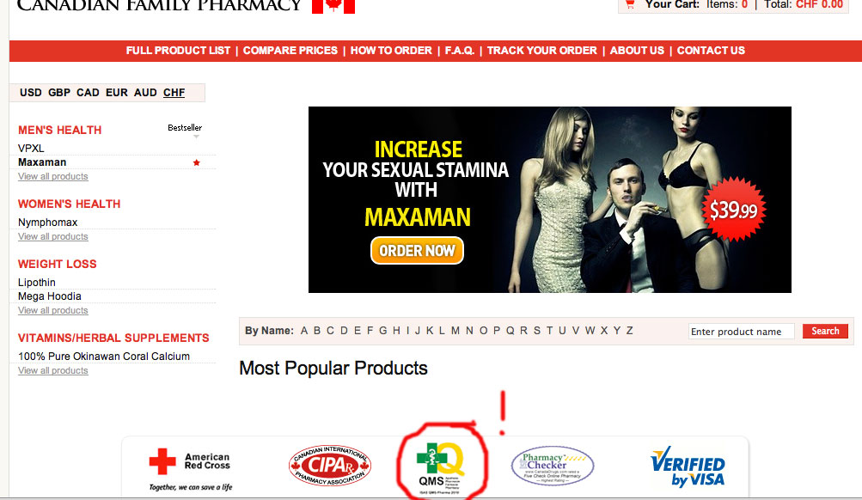Click the red bestseller star beside Maxaman
Screen dimensions: 862x500
(196, 162)
